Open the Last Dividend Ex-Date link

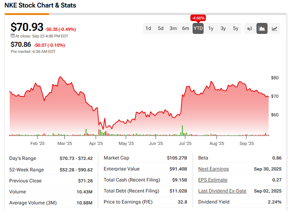point(222,191)
